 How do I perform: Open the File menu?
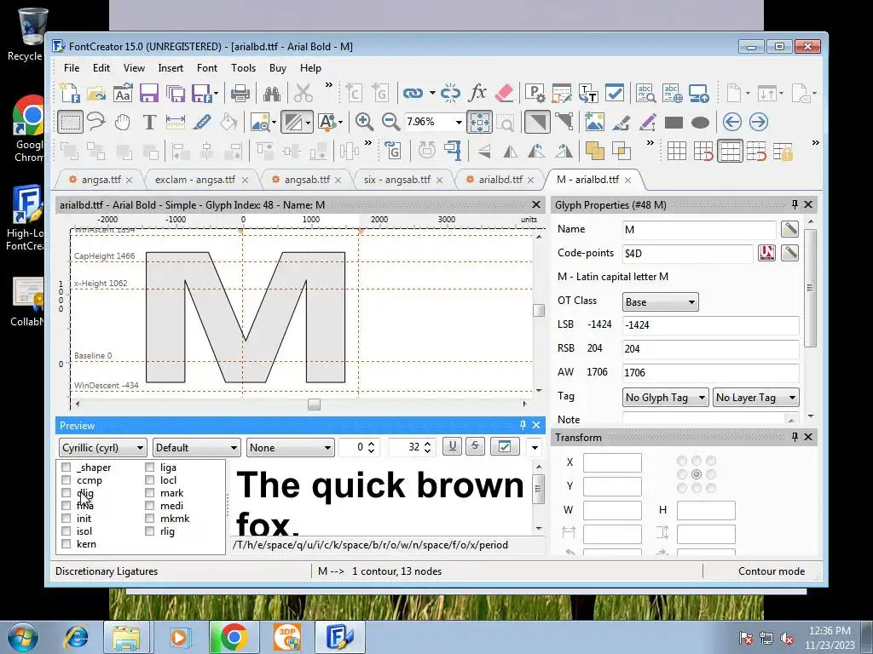point(72,68)
